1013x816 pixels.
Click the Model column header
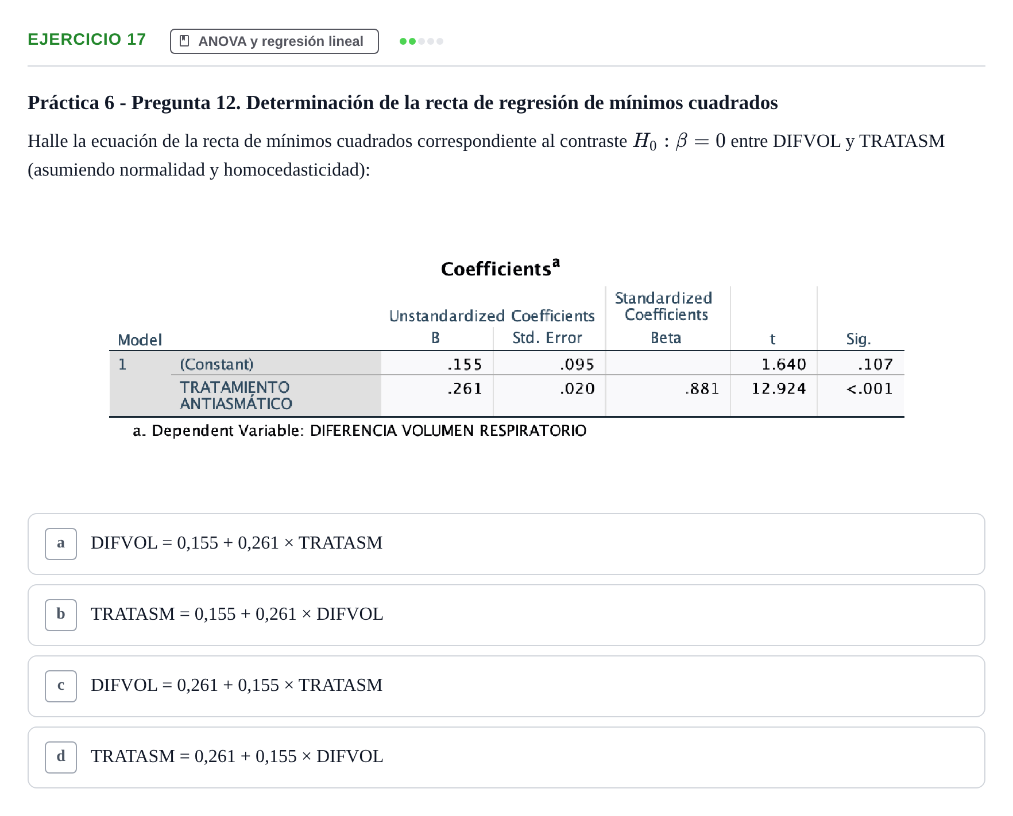point(140,340)
